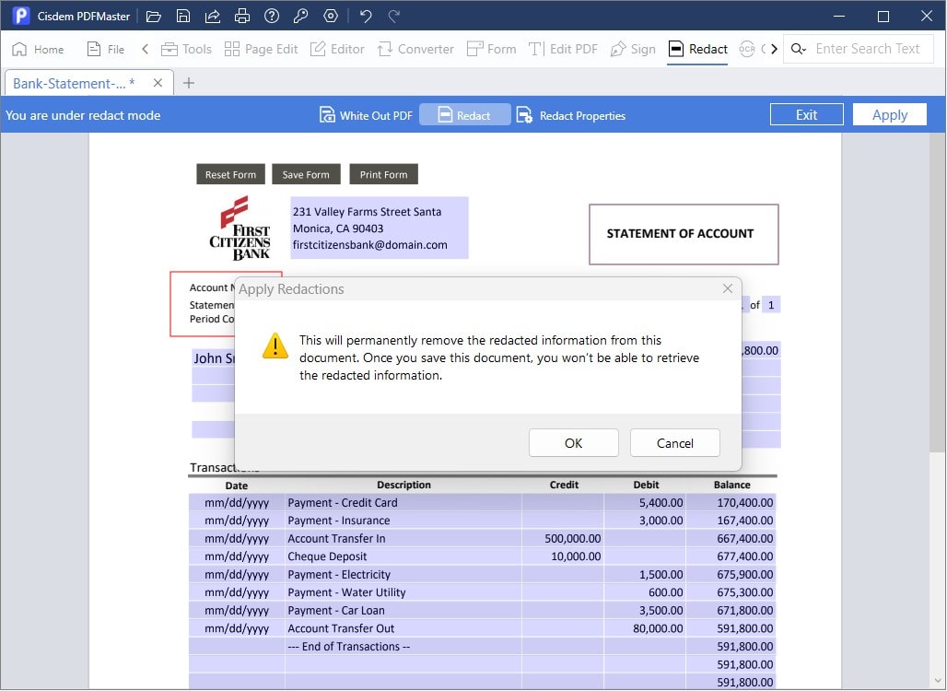This screenshot has height=691, width=947.
Task: Select the White Out PDF tool
Action: [x=366, y=115]
